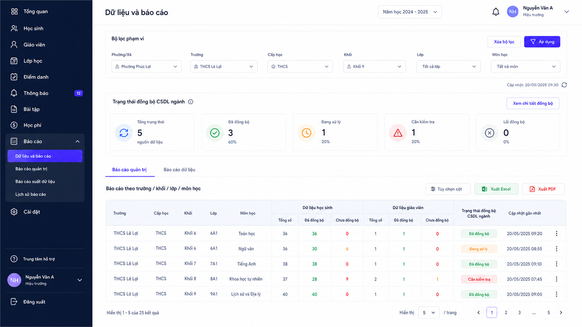This screenshot has height=327, width=582.
Task: Open Môn học dropdown Tất cả môn
Action: (x=526, y=66)
